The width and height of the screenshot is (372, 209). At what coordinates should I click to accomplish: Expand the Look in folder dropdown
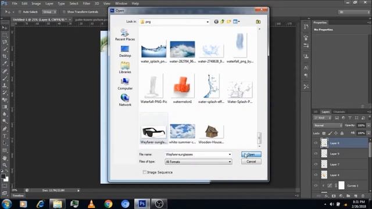pyautogui.click(x=208, y=22)
